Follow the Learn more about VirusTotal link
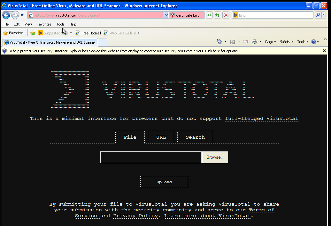The image size is (331, 226). tap(207, 216)
